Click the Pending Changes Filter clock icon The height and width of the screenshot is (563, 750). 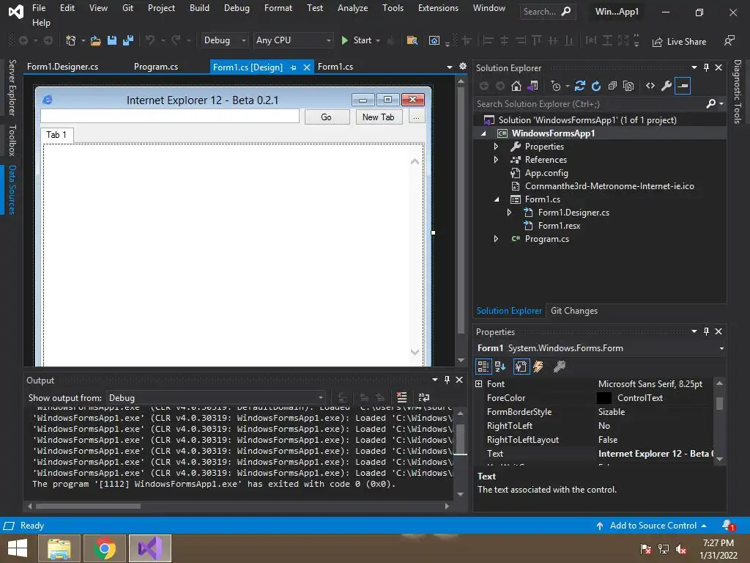coord(556,86)
